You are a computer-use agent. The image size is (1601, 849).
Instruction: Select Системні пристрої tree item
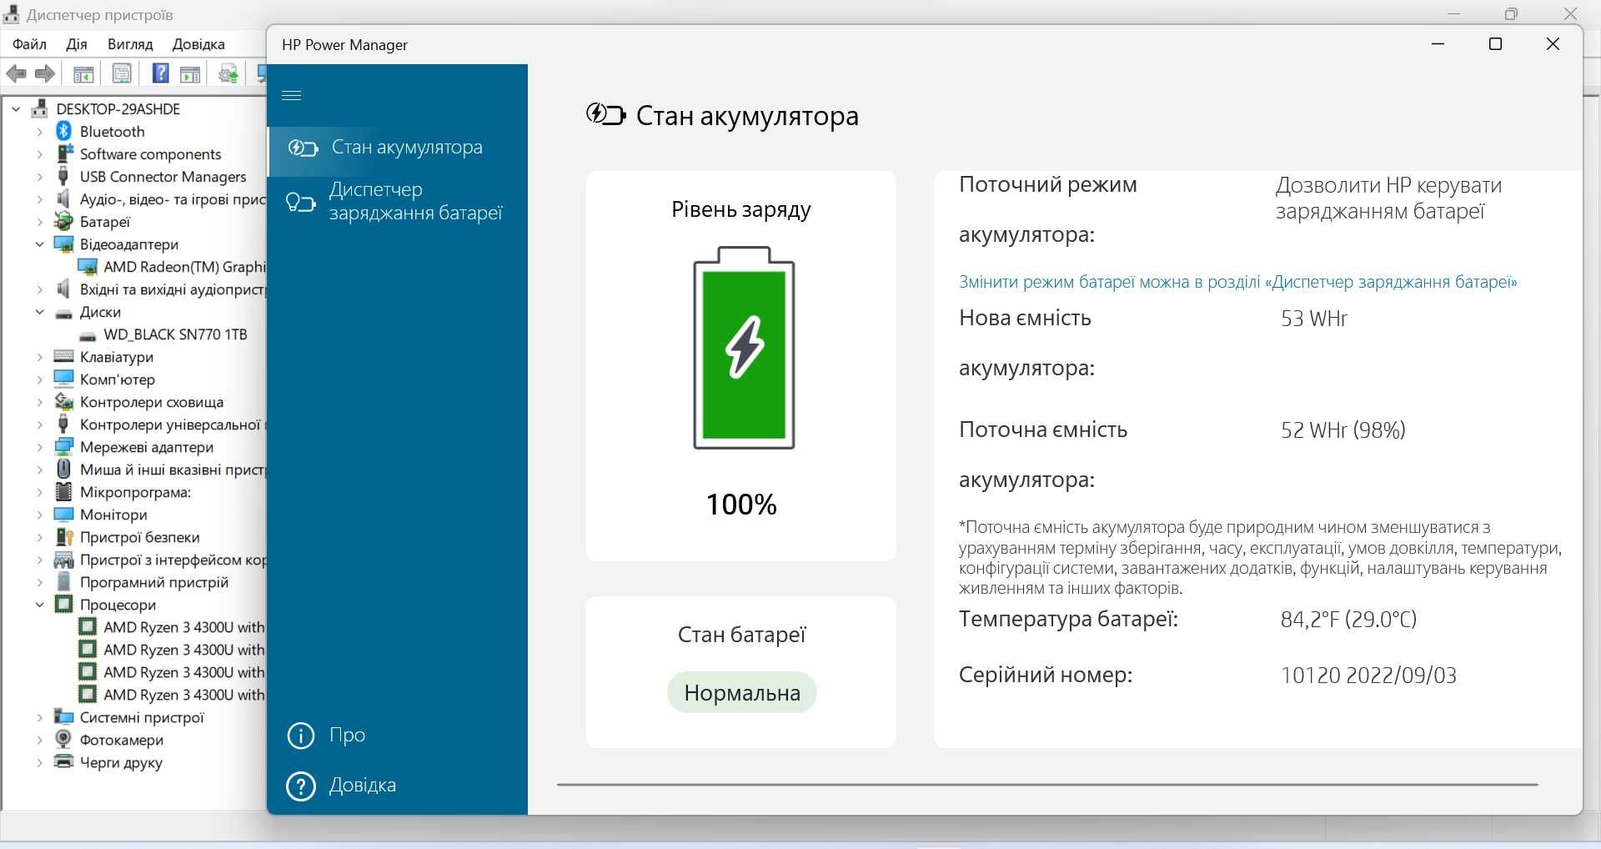[142, 717]
